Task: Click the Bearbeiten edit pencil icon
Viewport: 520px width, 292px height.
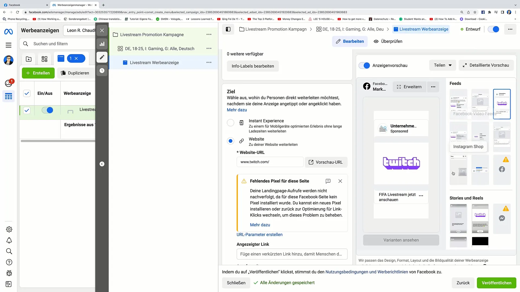Action: (x=338, y=41)
